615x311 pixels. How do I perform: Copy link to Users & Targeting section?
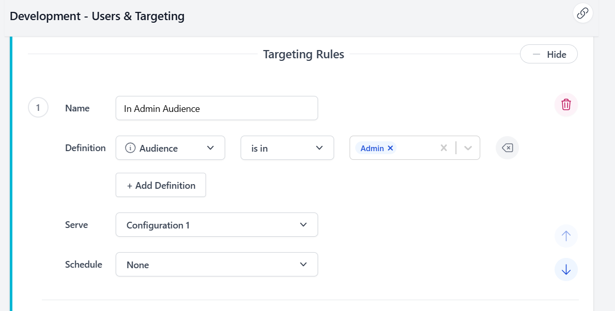click(x=583, y=13)
